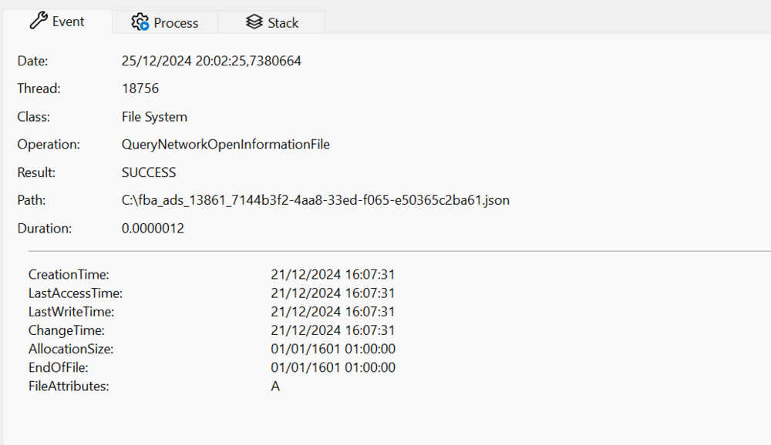The height and width of the screenshot is (445, 771).
Task: Click the gear icon on Process tab
Action: point(140,22)
